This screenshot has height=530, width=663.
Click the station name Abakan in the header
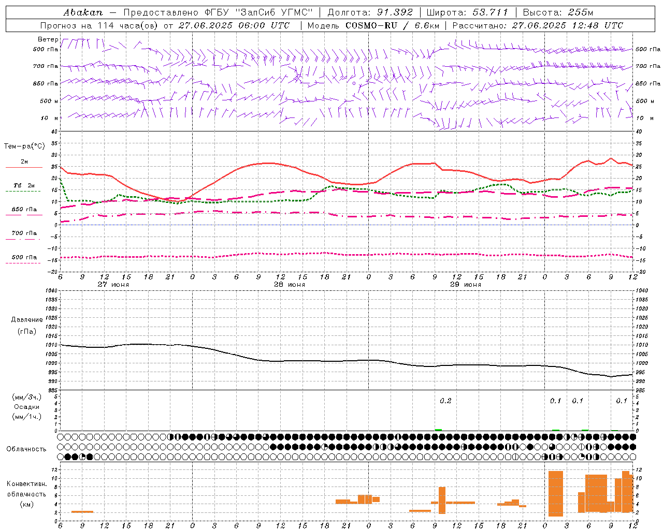click(x=83, y=12)
